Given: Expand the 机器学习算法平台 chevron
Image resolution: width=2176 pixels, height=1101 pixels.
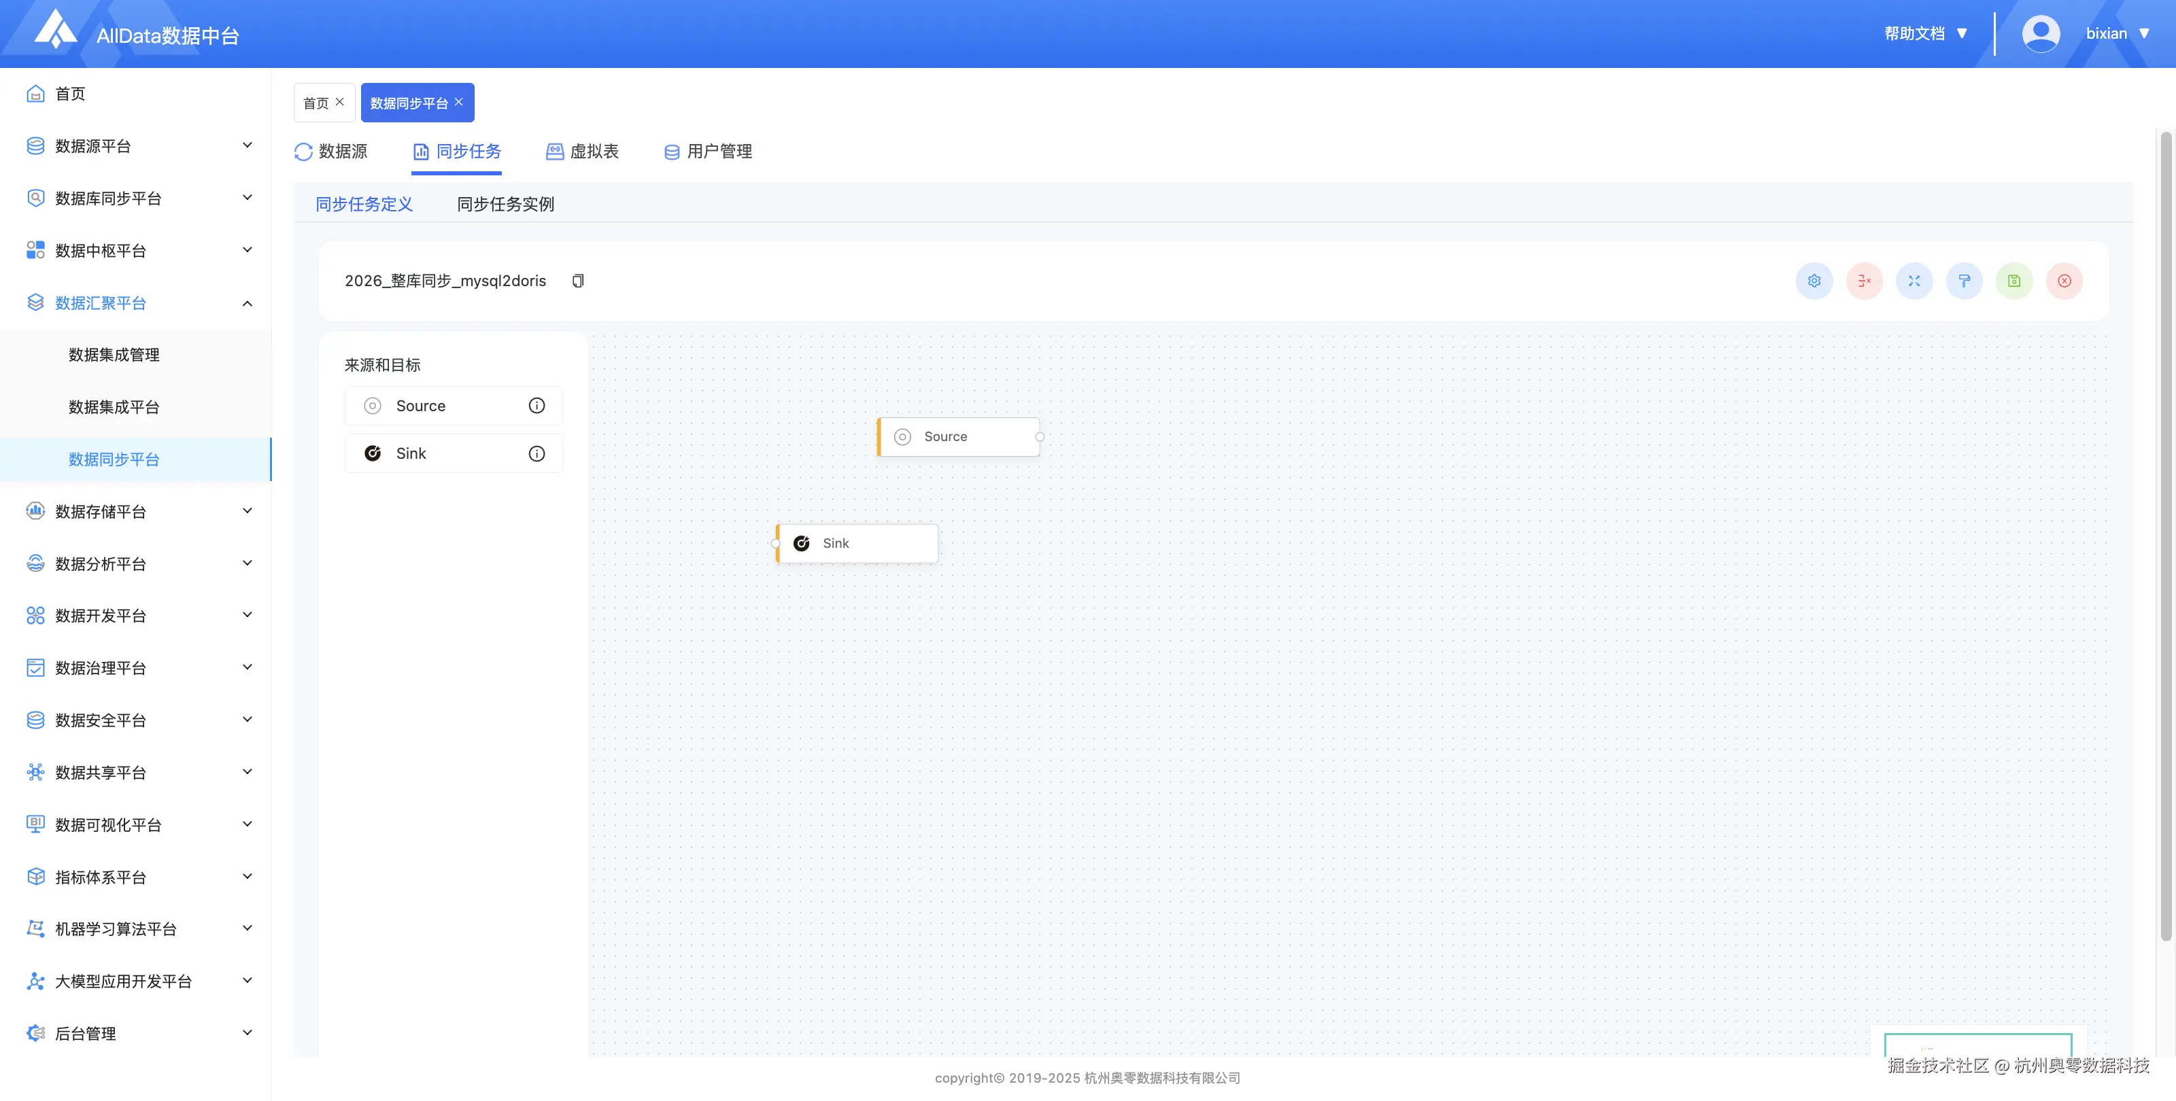Looking at the screenshot, I should (248, 928).
